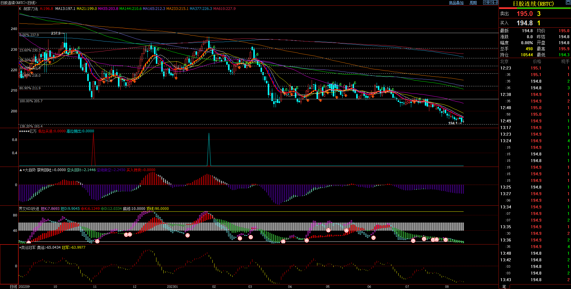The image size is (571, 289).
Task: Open the 商品叠加 overlay link
Action: [456, 3]
